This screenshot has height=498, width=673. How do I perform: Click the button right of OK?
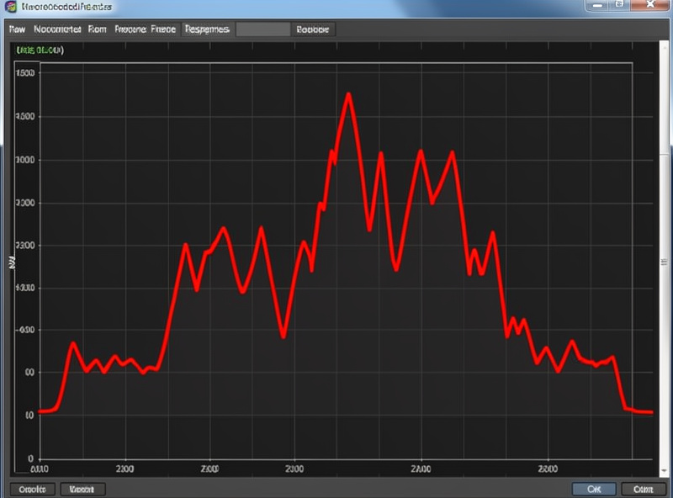(644, 489)
